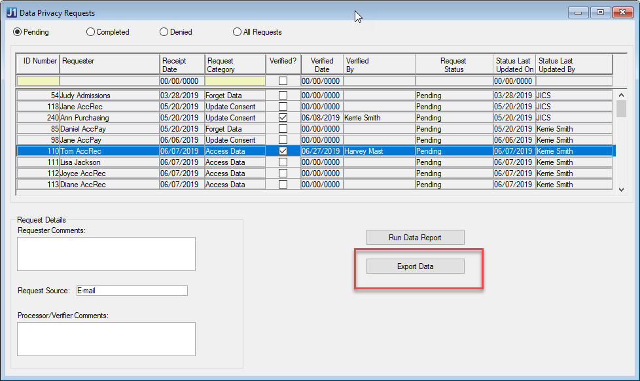Image resolution: width=640 pixels, height=381 pixels.
Task: Uncheck Verified box for Ann Purchasing
Action: (x=283, y=118)
